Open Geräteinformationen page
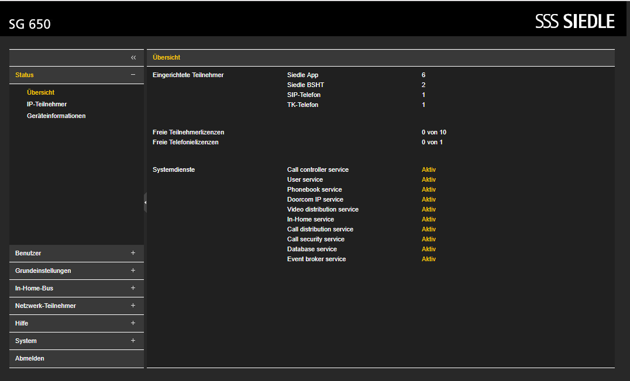This screenshot has width=630, height=381. tap(56, 116)
